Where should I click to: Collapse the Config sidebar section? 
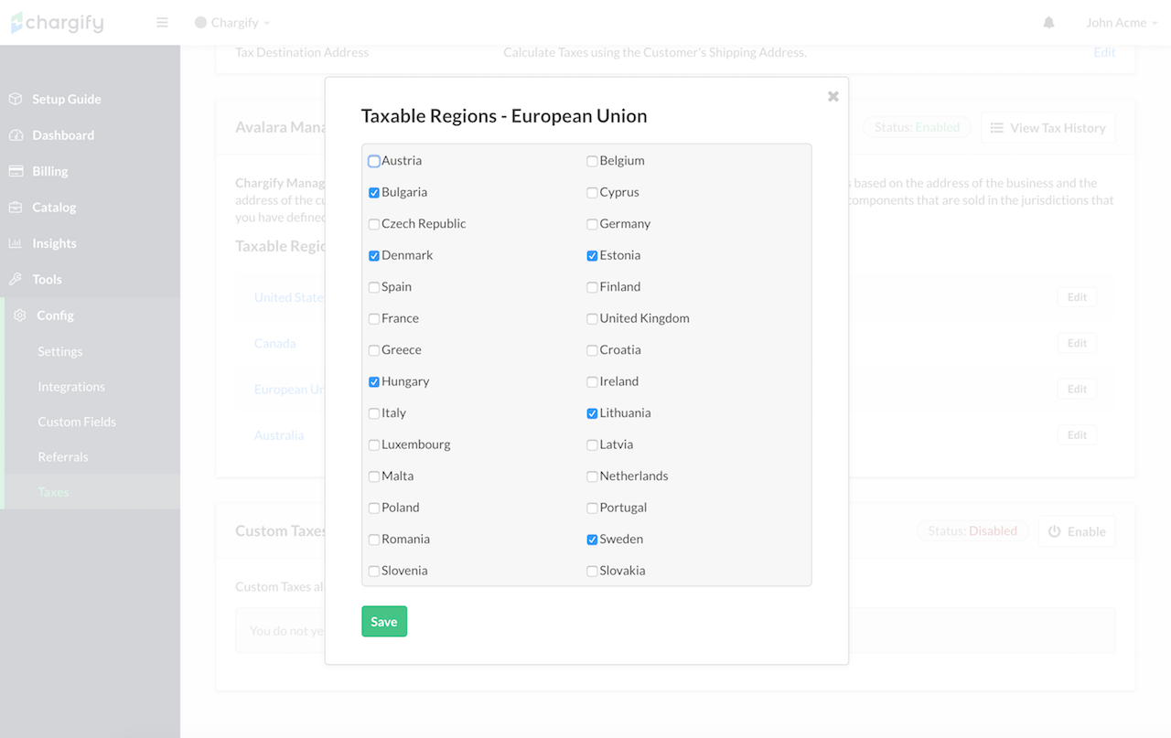coord(55,316)
